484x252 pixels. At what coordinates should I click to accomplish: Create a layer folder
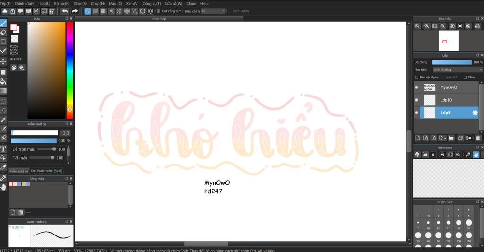coord(451,138)
